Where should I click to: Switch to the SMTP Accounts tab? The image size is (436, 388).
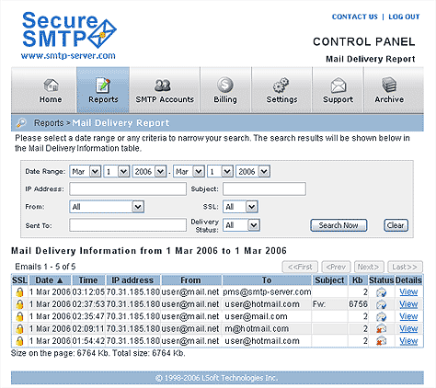[165, 90]
